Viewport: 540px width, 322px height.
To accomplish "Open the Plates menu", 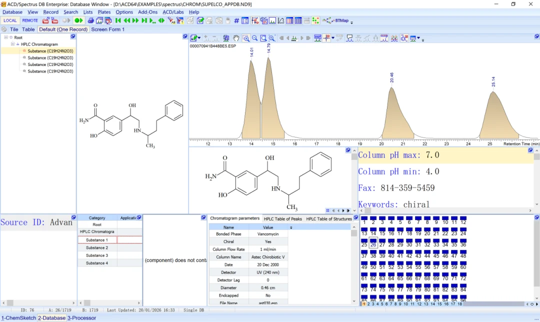I will pos(104,12).
